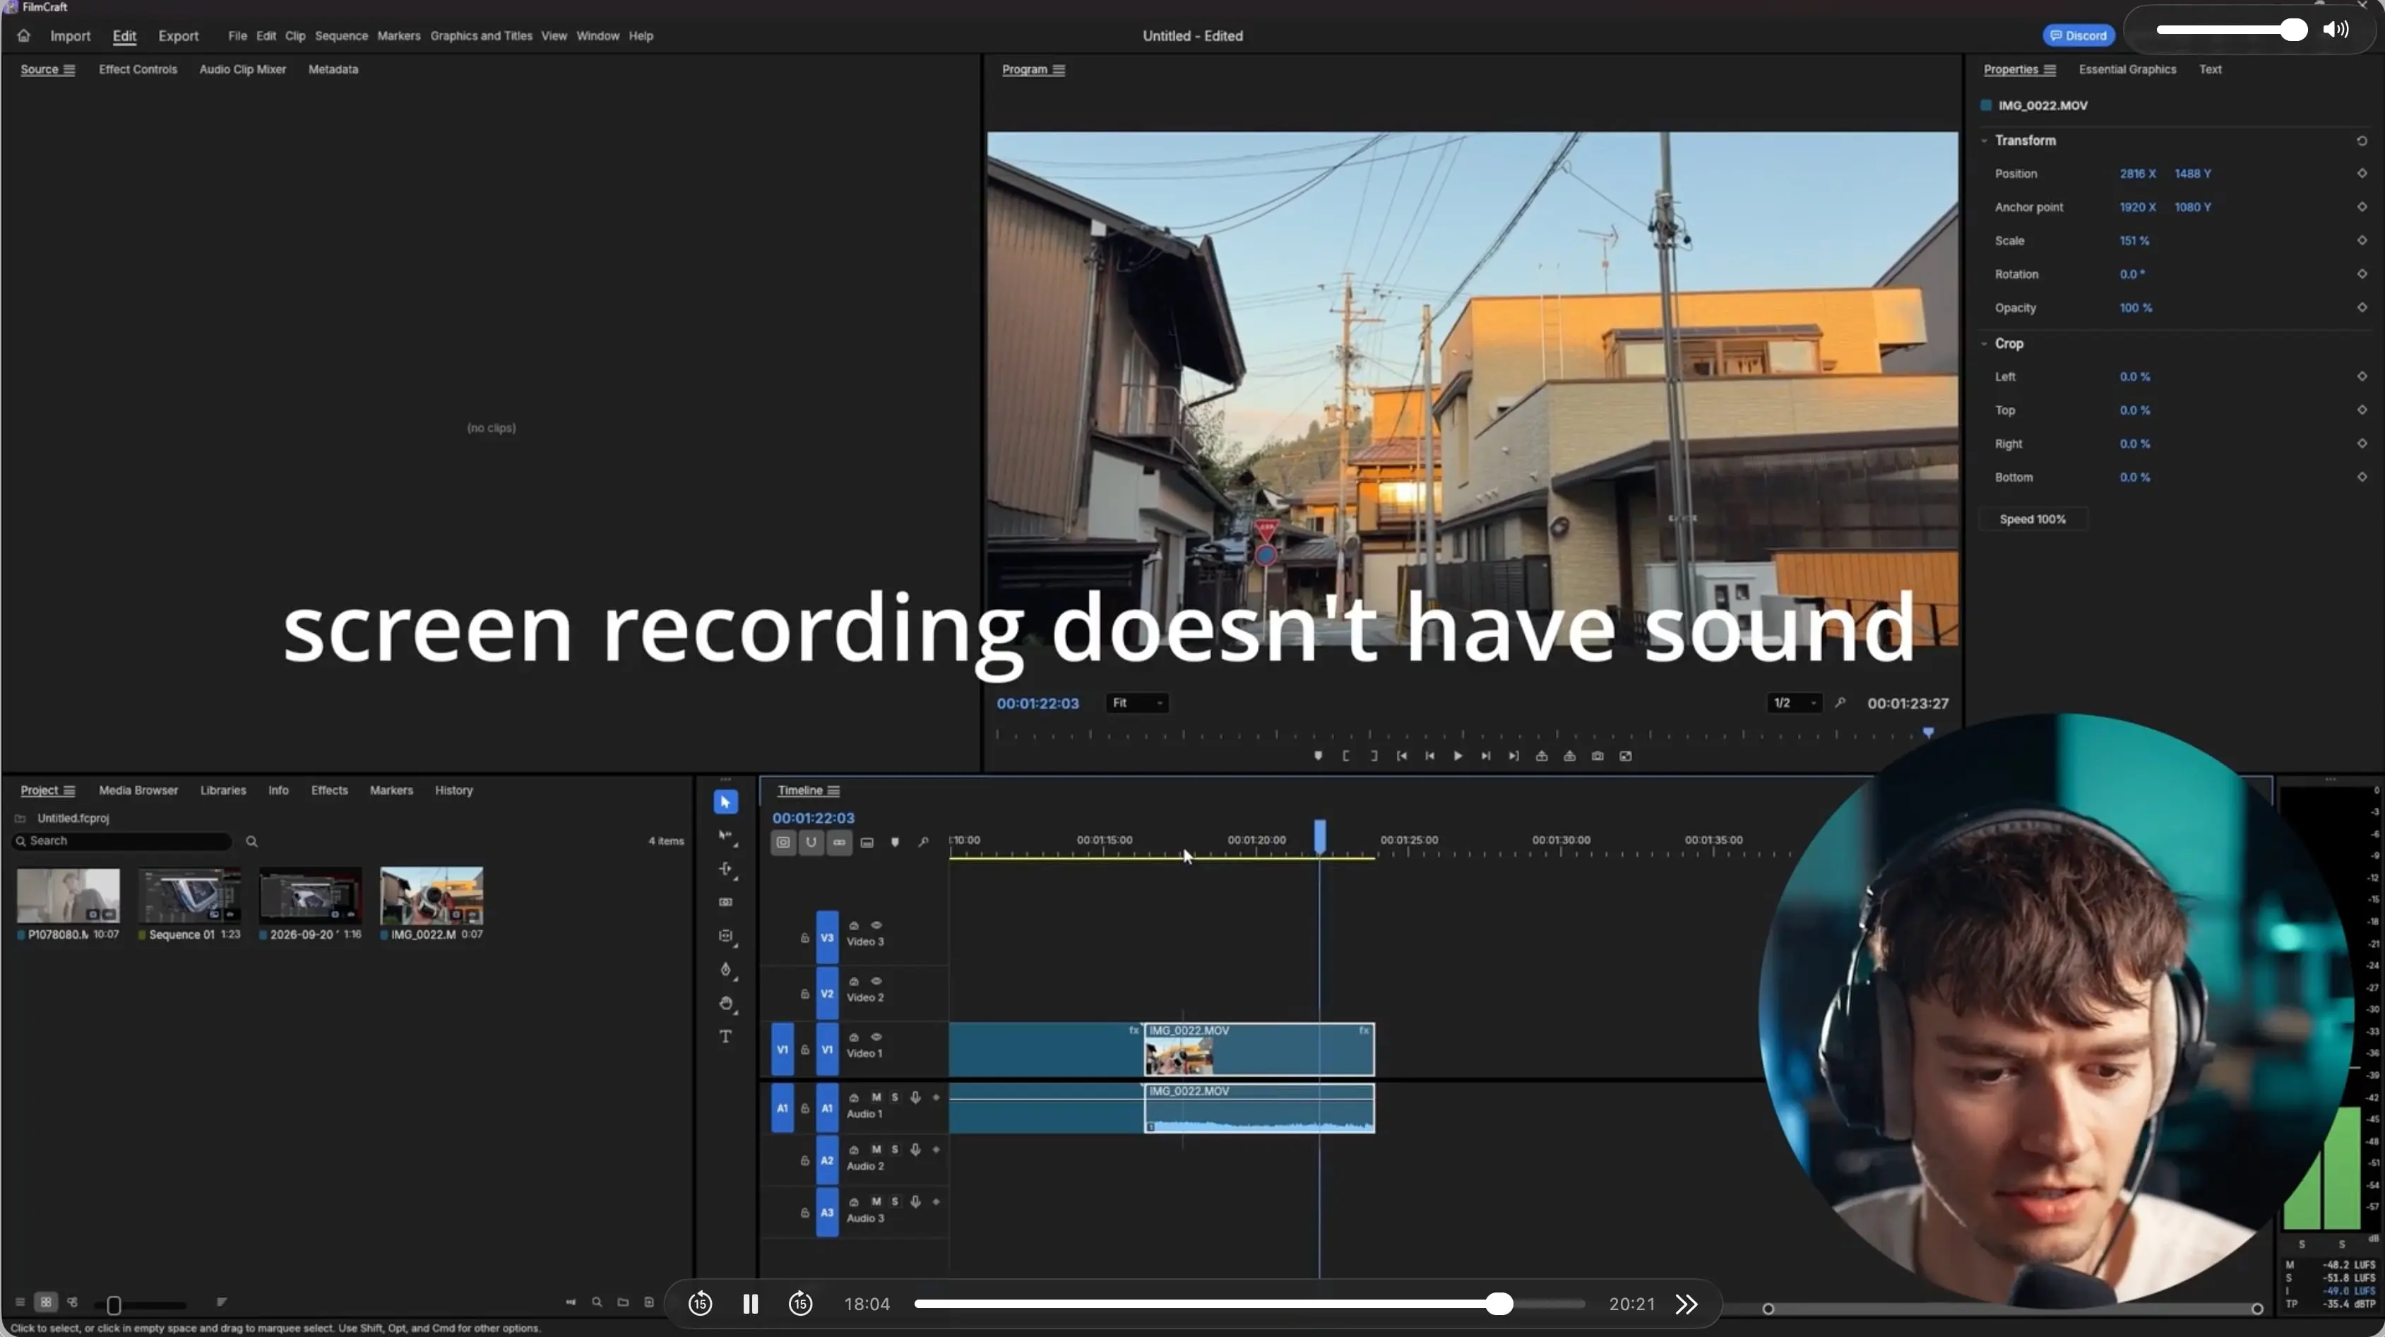
Task: Toggle Video 2 track eye visibility
Action: (876, 980)
